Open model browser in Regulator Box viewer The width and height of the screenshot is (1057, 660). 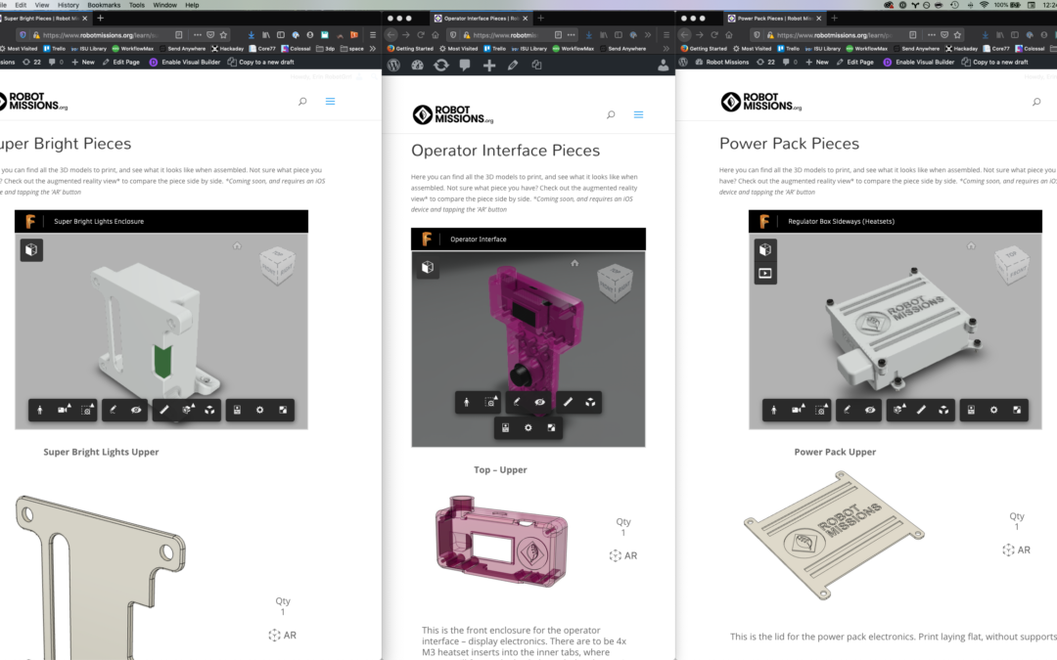pos(765,250)
